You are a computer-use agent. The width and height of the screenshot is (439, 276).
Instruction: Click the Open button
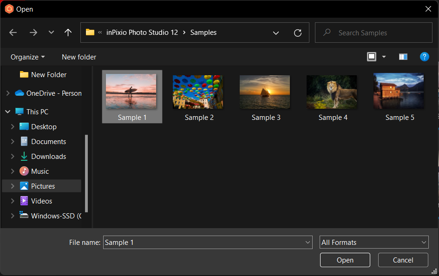click(345, 260)
